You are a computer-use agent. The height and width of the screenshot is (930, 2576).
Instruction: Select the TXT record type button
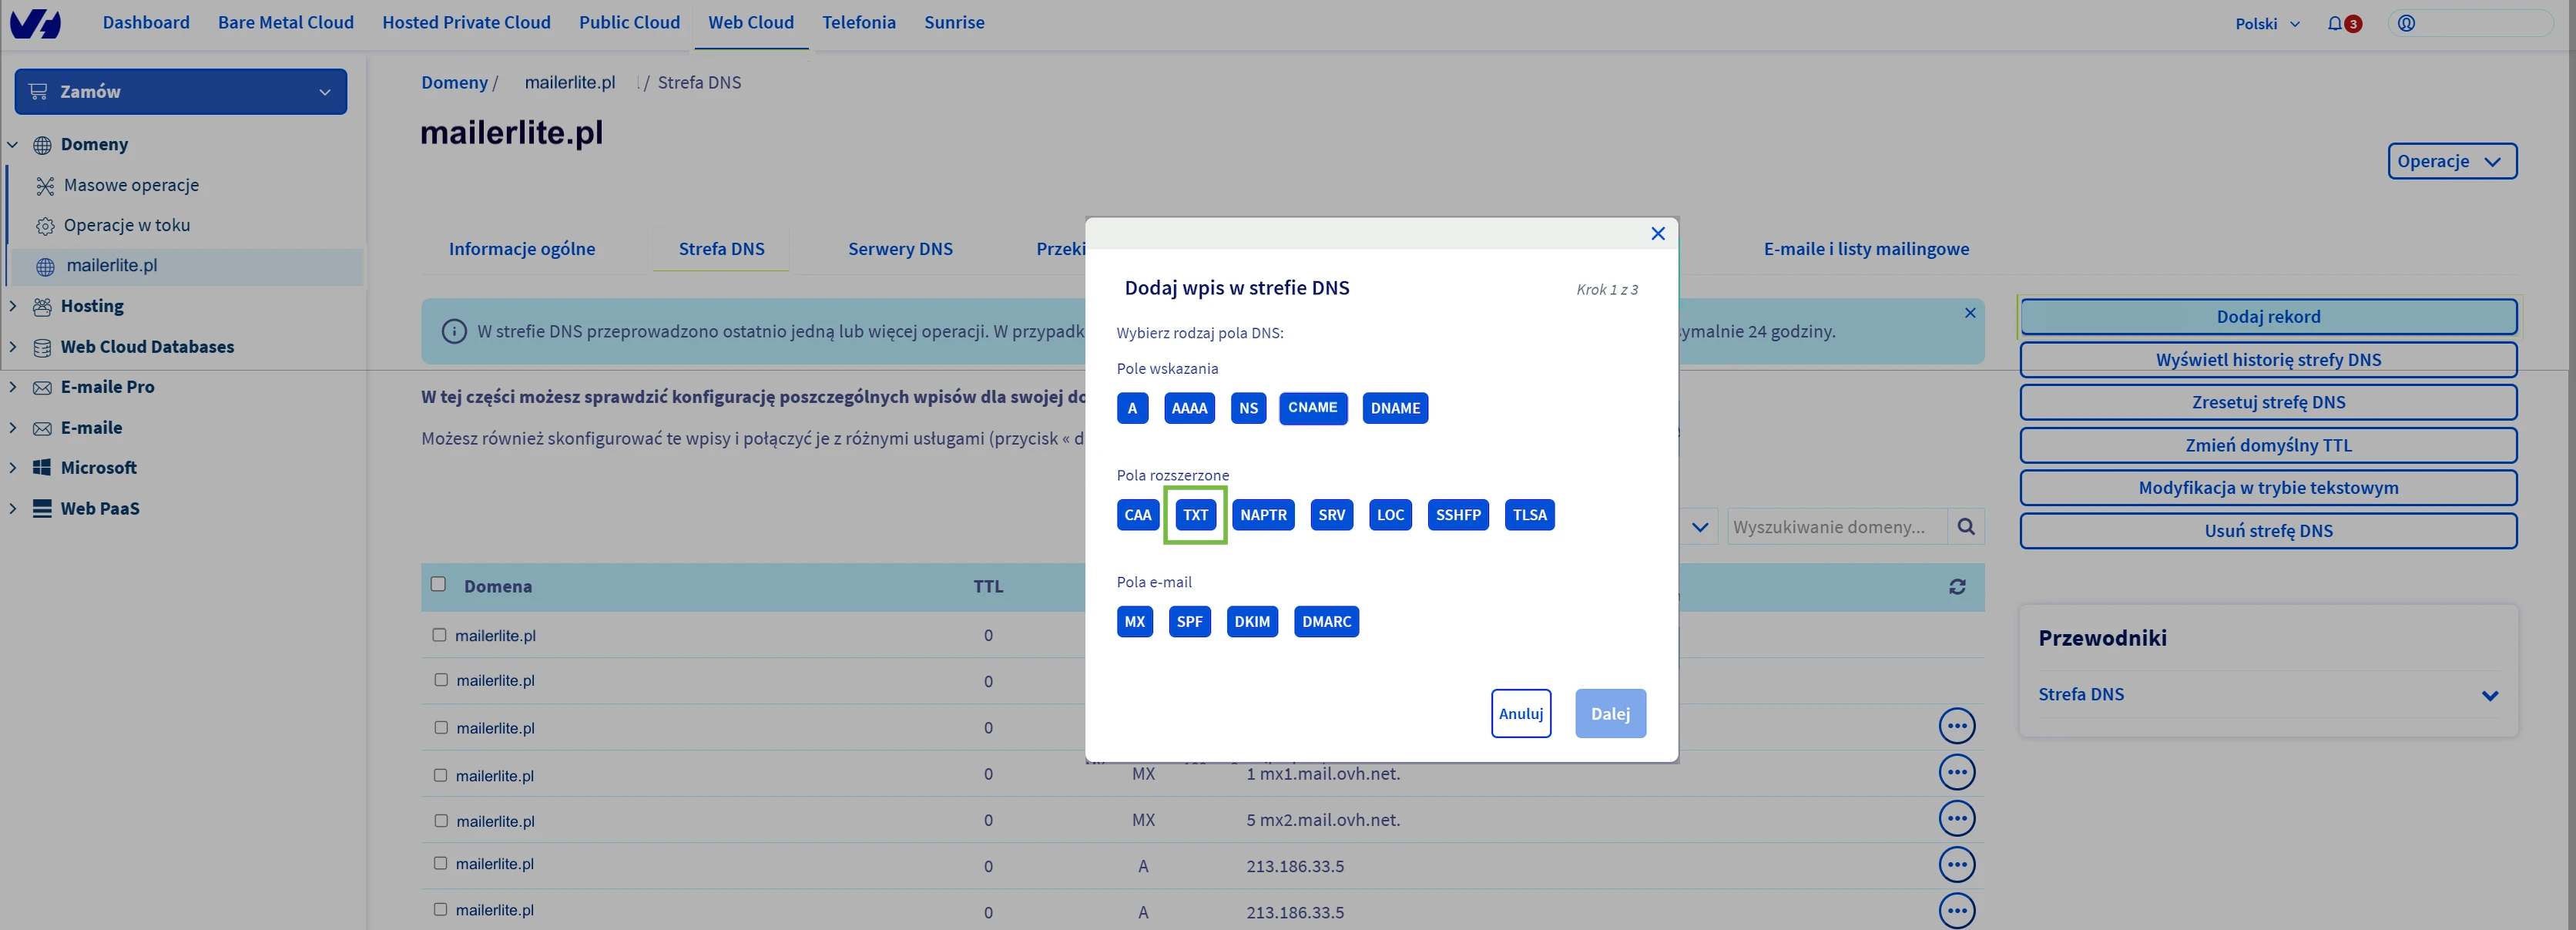[x=1195, y=515]
